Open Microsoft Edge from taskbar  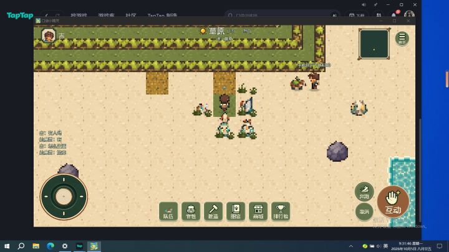pos(51,246)
